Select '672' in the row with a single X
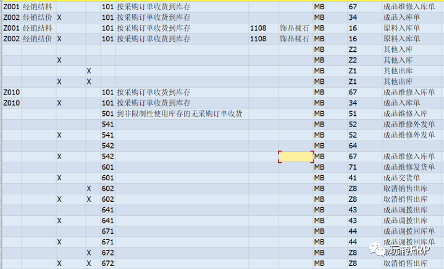The height and width of the screenshot is (269, 444). pos(107,253)
